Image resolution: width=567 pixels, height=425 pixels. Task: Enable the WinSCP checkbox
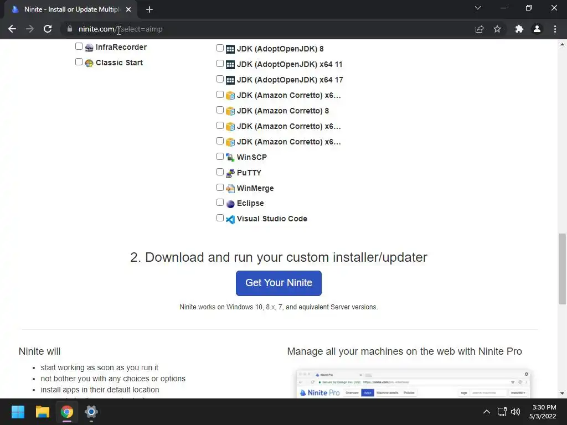point(220,156)
